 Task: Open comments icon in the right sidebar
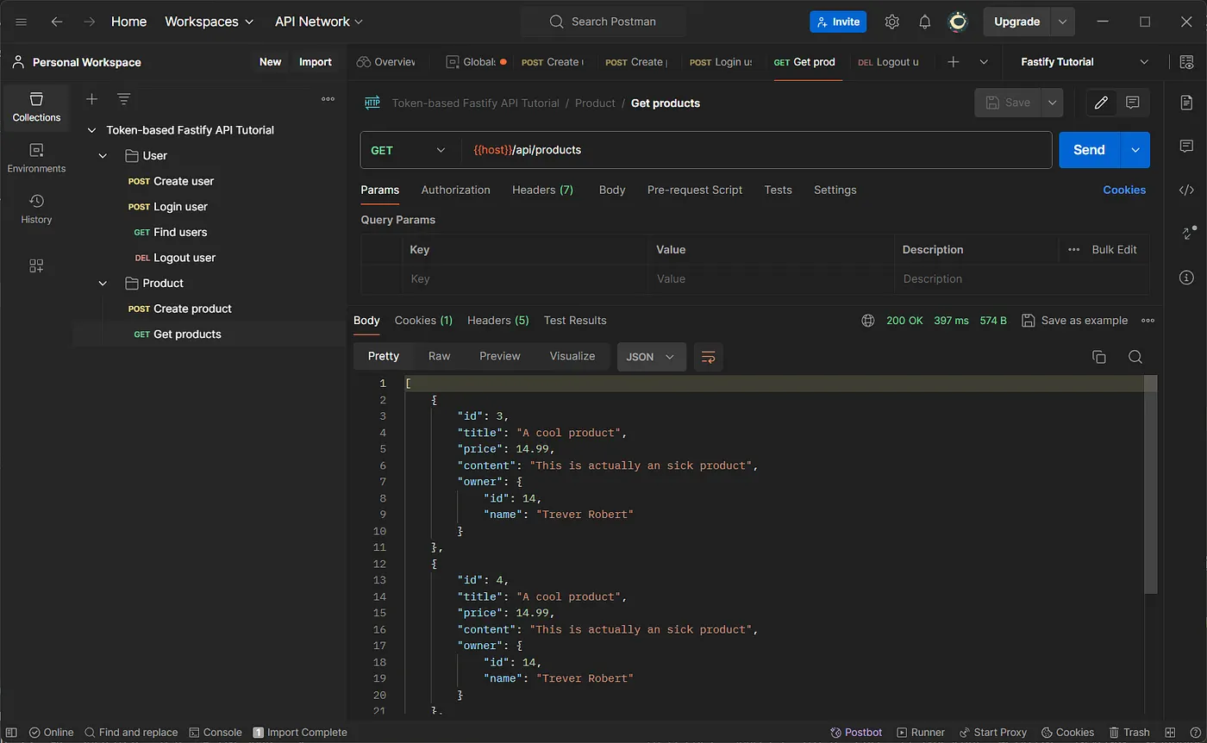click(x=1186, y=146)
